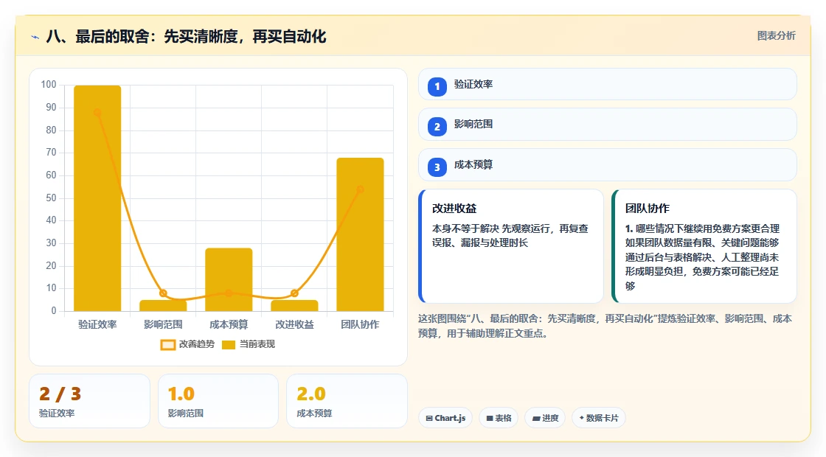Click the 改进收益 bar in the chart
Image resolution: width=826 pixels, height=457 pixels.
(294, 306)
